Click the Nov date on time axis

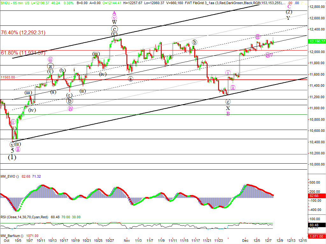click(127, 241)
